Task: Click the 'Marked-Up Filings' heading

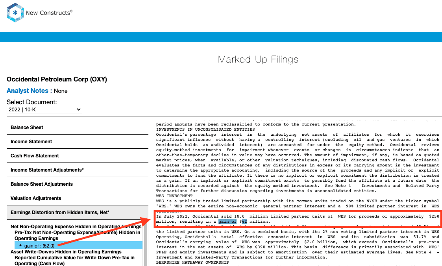Action: pyautogui.click(x=258, y=59)
